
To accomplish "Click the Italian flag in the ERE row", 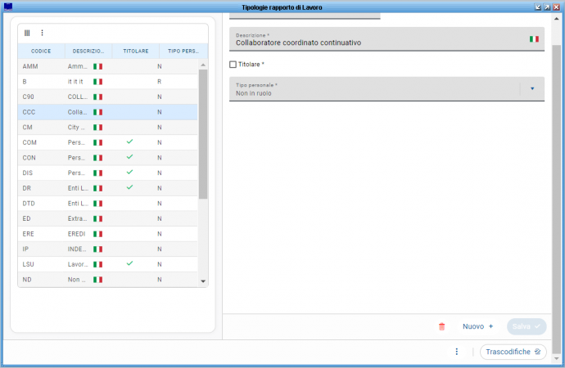I will click(97, 234).
